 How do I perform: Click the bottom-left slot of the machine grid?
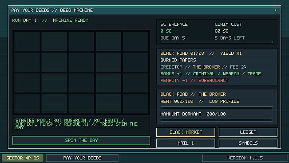click(27, 104)
